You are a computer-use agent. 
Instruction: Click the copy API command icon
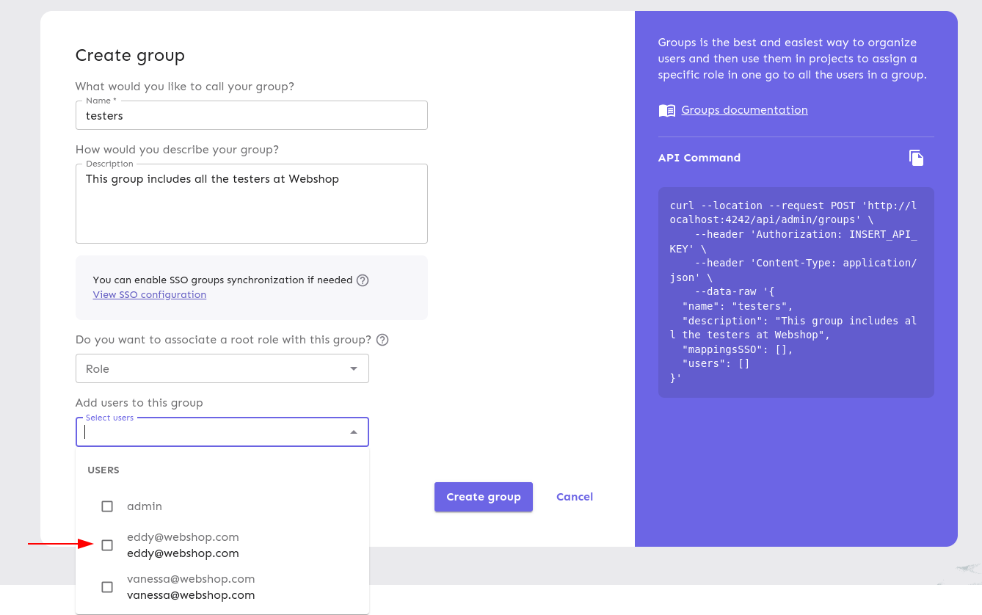coord(916,158)
